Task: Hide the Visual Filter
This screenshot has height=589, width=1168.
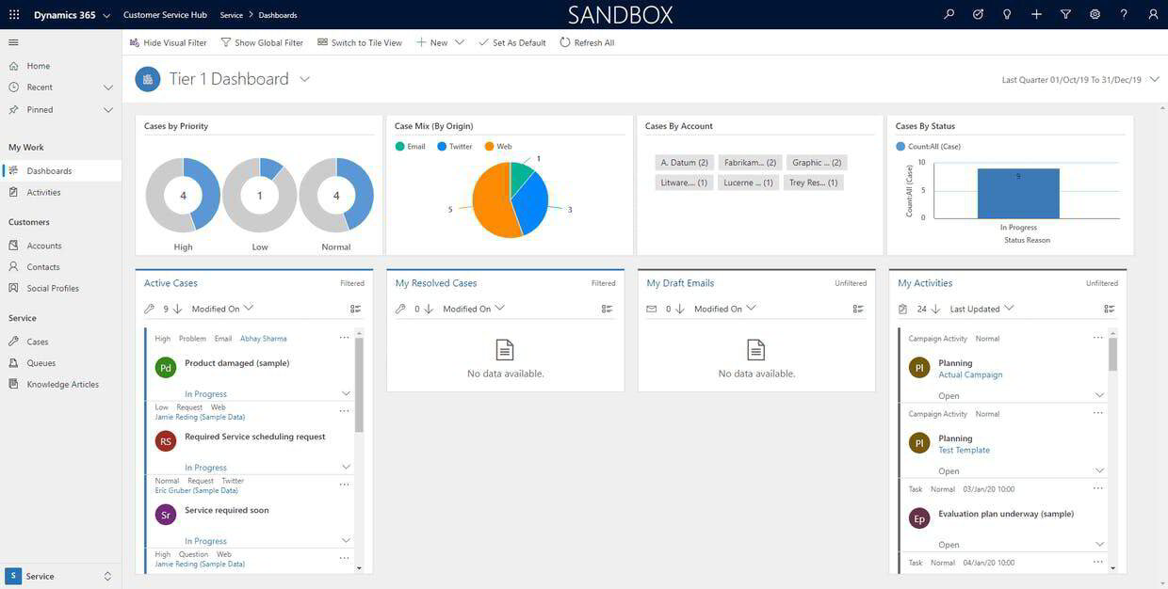Action: 168,41
